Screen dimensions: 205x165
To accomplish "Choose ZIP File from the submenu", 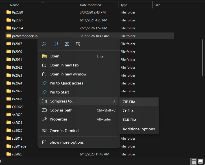I will pos(129,102).
